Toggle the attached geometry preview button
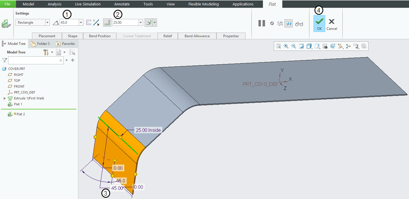Screen dimensions: 409x199 tap(288, 24)
